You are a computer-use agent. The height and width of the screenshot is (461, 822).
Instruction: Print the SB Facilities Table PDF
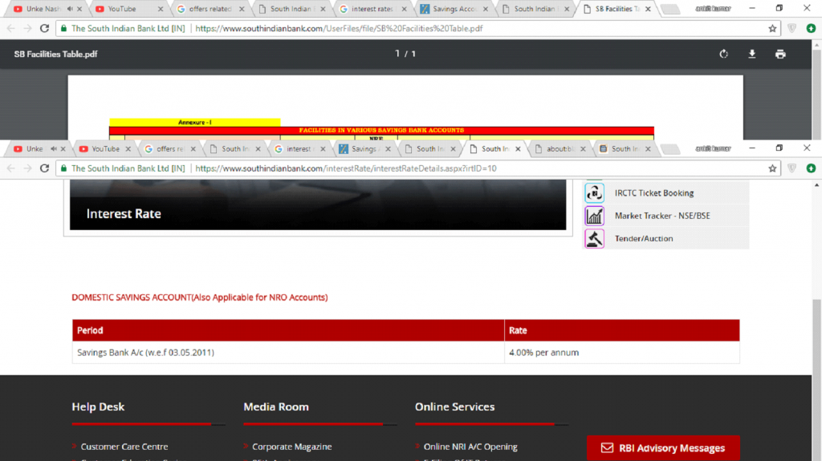click(780, 55)
